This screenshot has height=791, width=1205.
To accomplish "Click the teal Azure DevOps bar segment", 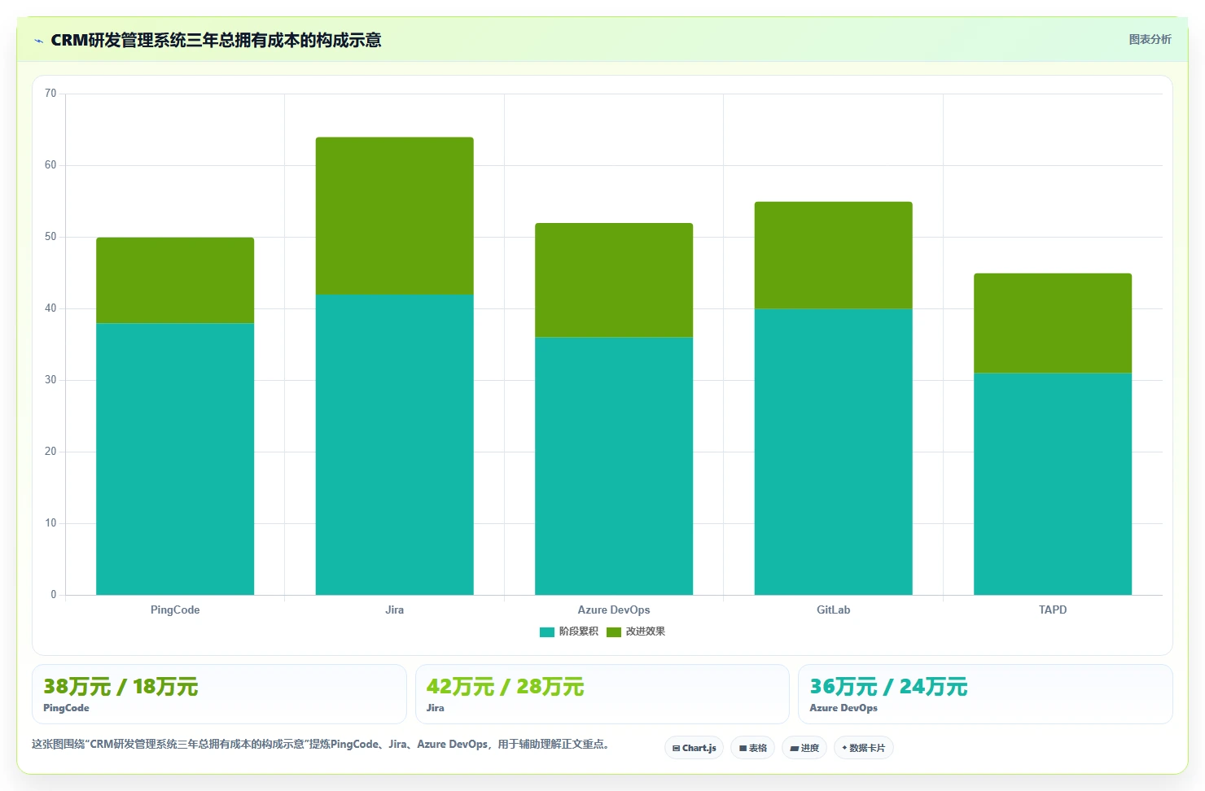I will point(614,466).
